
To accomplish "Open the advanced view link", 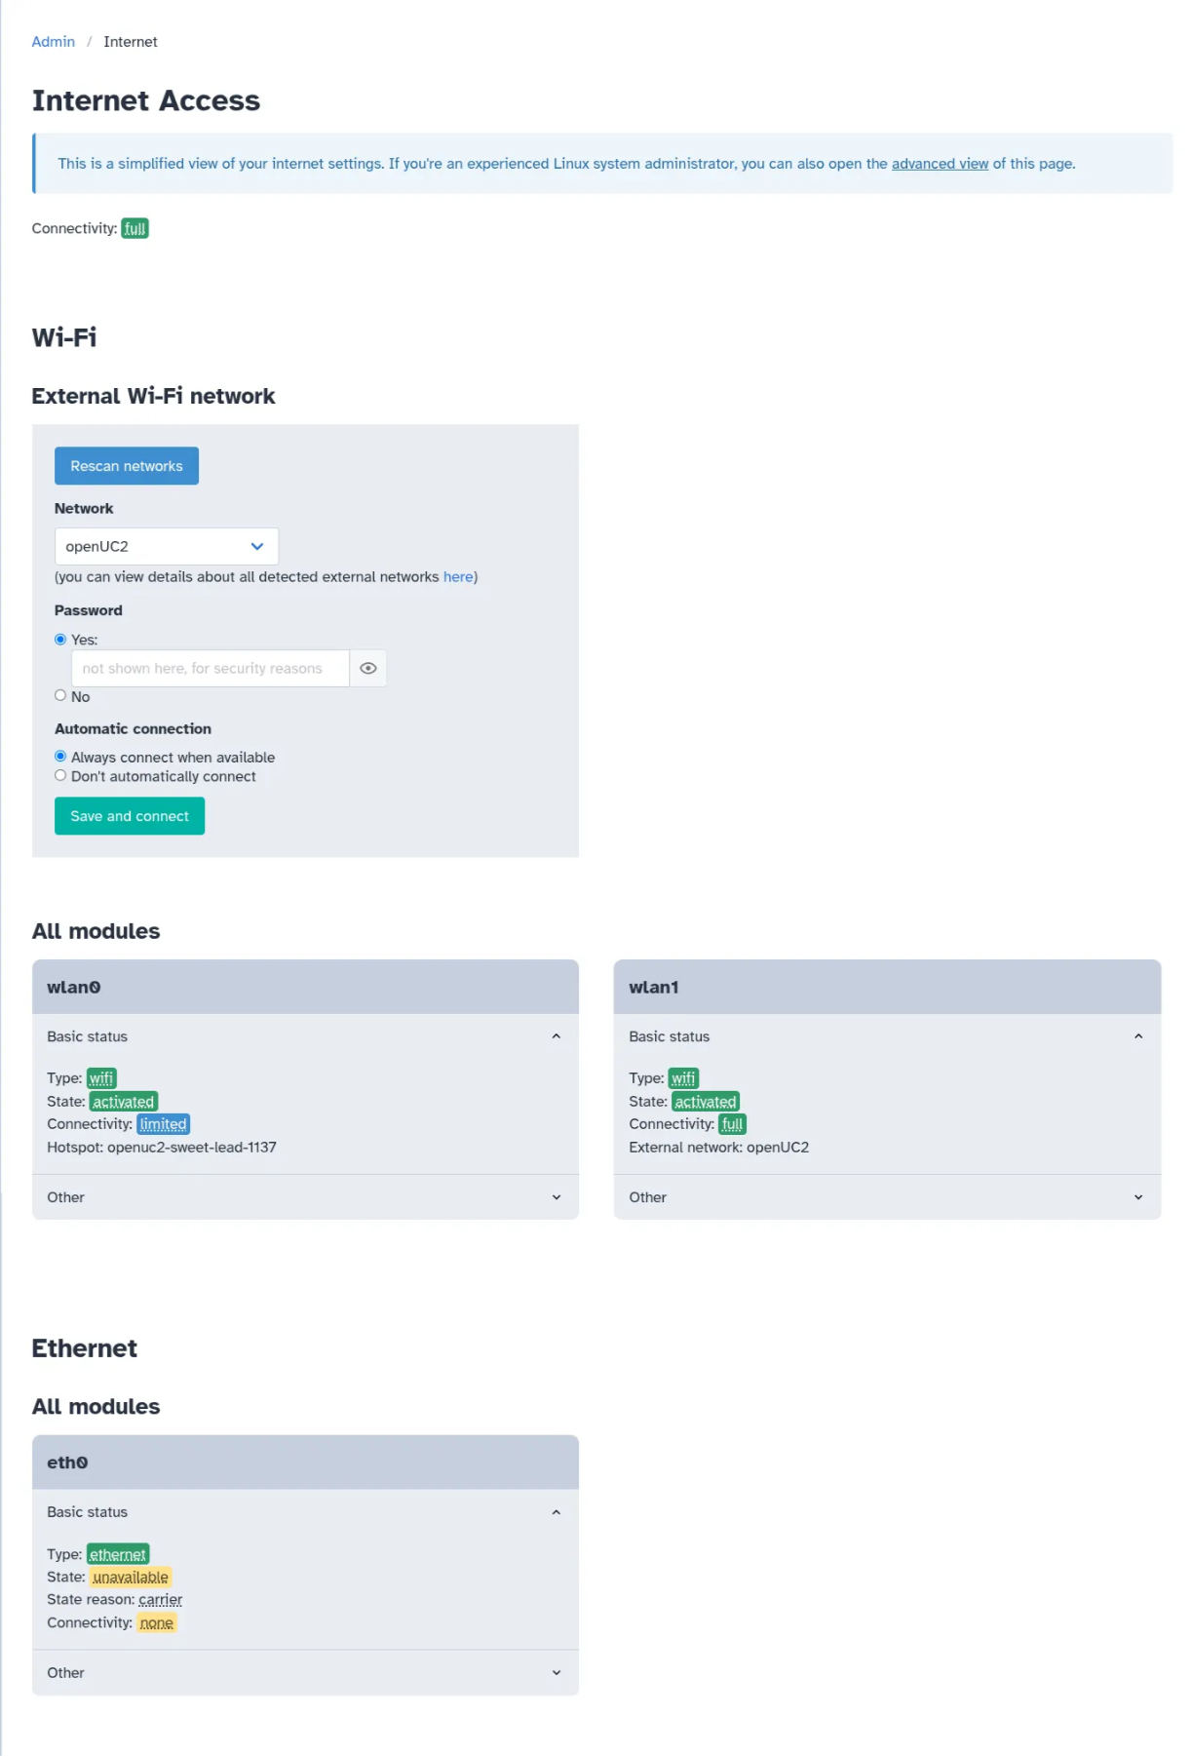I will pyautogui.click(x=939, y=164).
